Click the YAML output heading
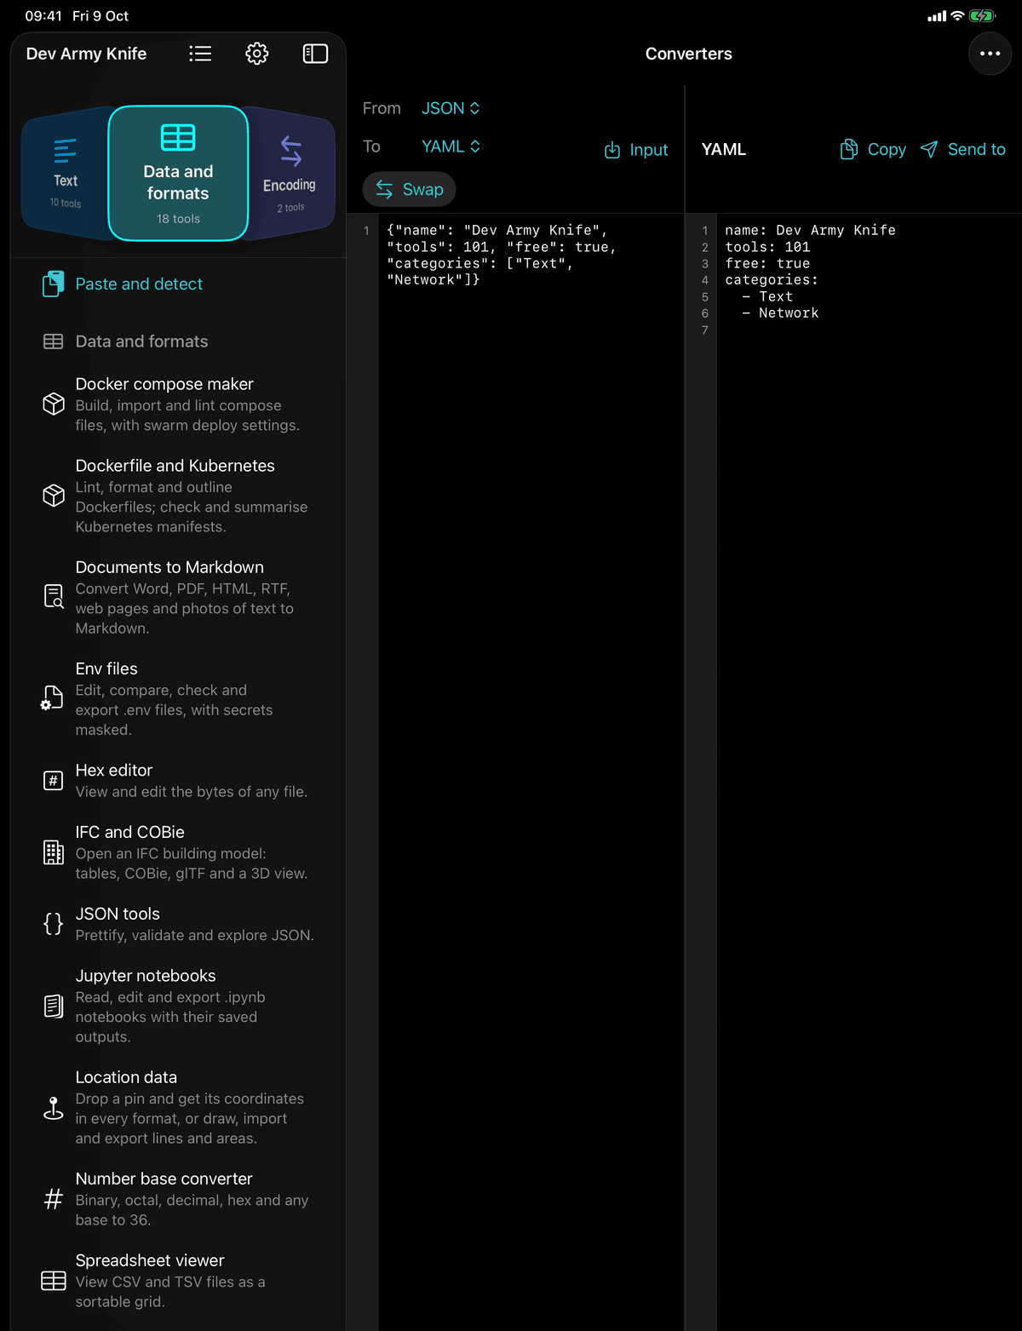1022x1331 pixels. (x=724, y=149)
